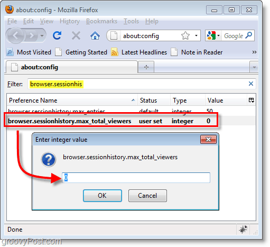The width and height of the screenshot is (270, 247).
Task: Open the View menu
Action: (x=46, y=21)
